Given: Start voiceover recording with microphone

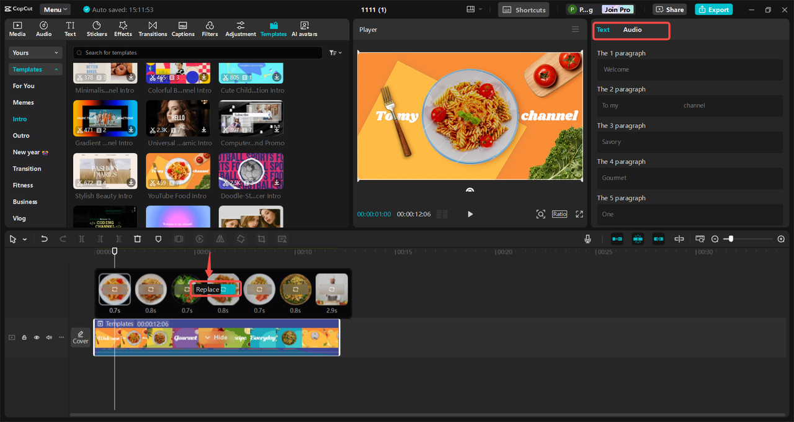Looking at the screenshot, I should coord(587,239).
